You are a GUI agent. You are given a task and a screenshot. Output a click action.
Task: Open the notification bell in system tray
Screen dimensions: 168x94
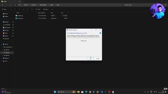tap(166, 92)
